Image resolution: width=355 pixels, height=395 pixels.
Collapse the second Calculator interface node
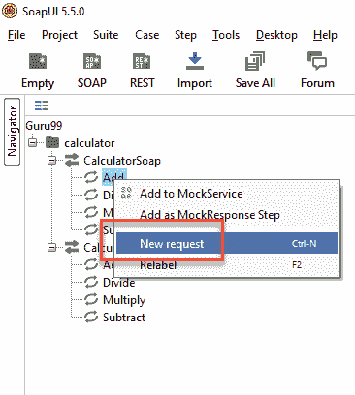click(x=51, y=247)
